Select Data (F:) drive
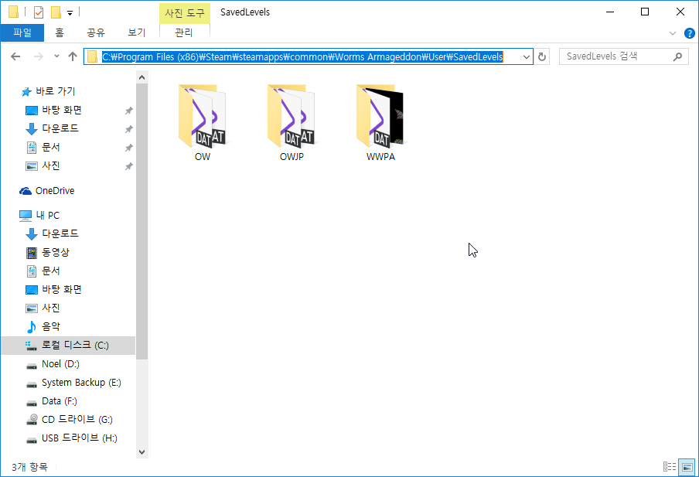699x477 pixels. pos(59,401)
